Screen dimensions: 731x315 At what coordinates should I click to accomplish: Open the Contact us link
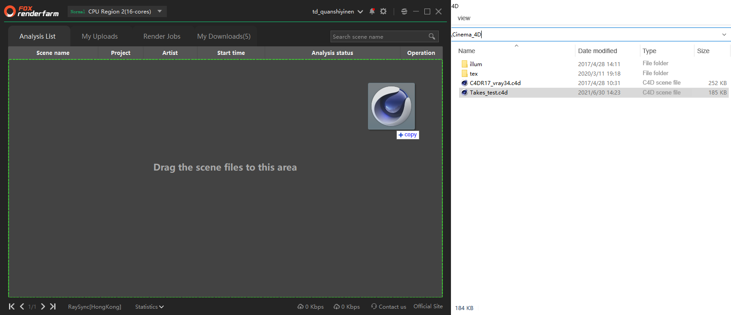point(389,307)
